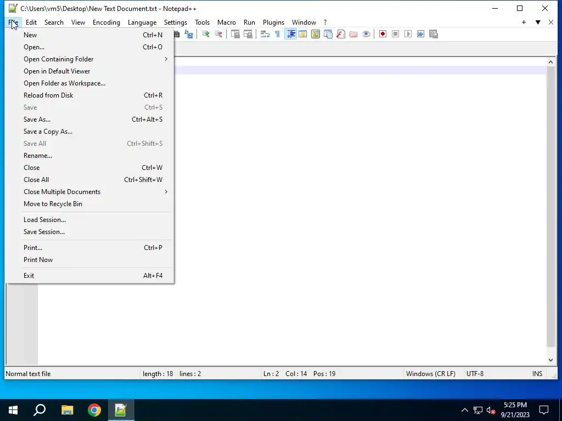Toggle Show All Characters pilcrow icon
Viewport: 562px width, 421px height.
pyautogui.click(x=277, y=34)
